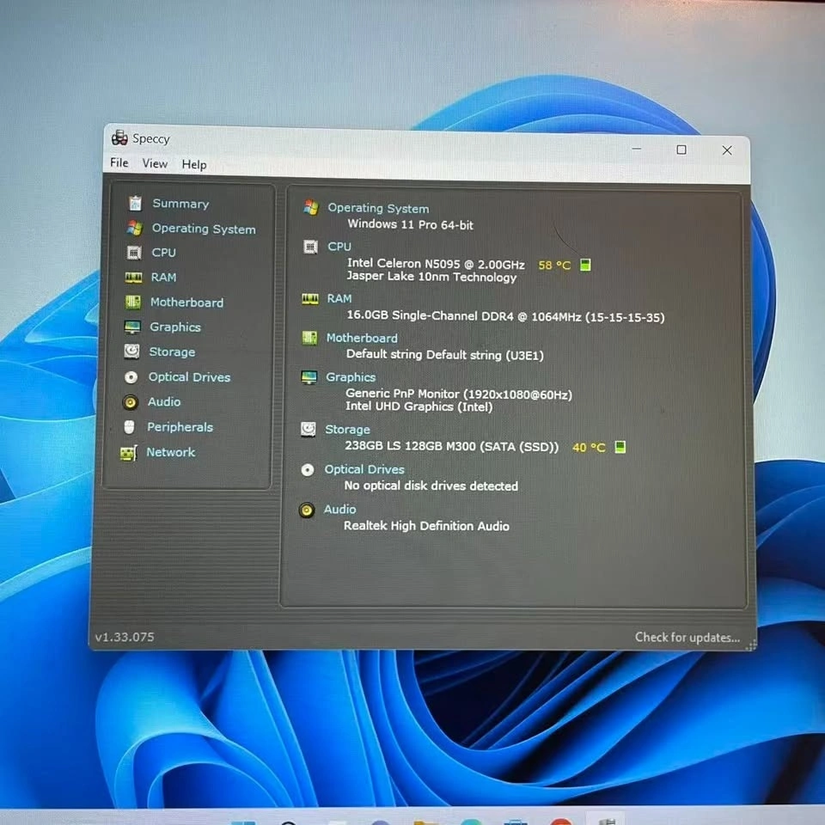Click the Windows Start button on taskbar
Image resolution: width=825 pixels, height=825 pixels.
click(243, 821)
